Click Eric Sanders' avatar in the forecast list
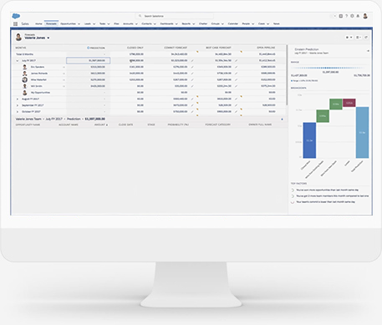 (25, 67)
